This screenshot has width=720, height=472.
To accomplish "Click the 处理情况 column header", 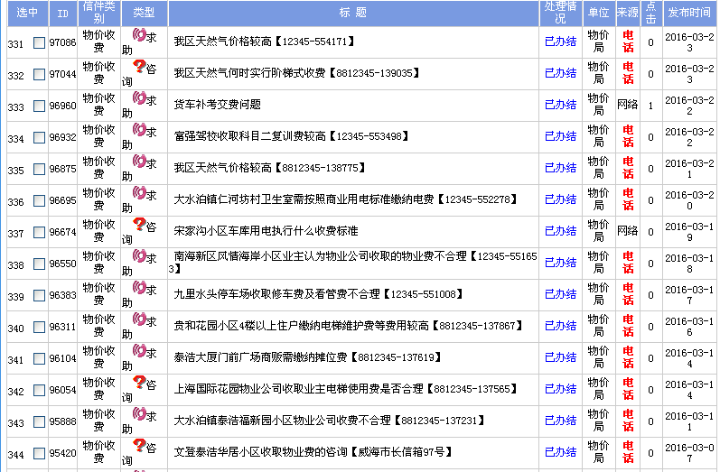I will coord(560,13).
